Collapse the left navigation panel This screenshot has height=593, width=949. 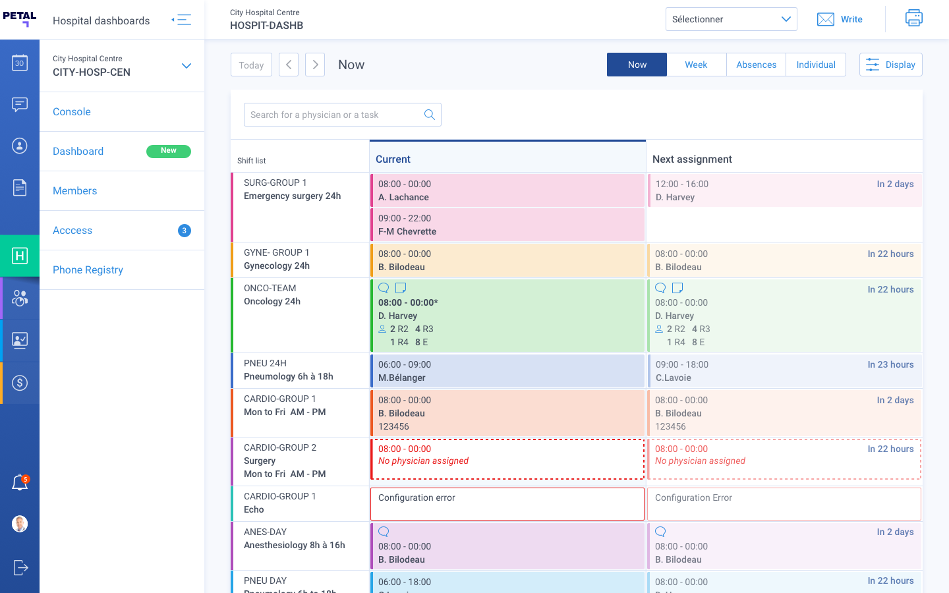click(x=181, y=20)
